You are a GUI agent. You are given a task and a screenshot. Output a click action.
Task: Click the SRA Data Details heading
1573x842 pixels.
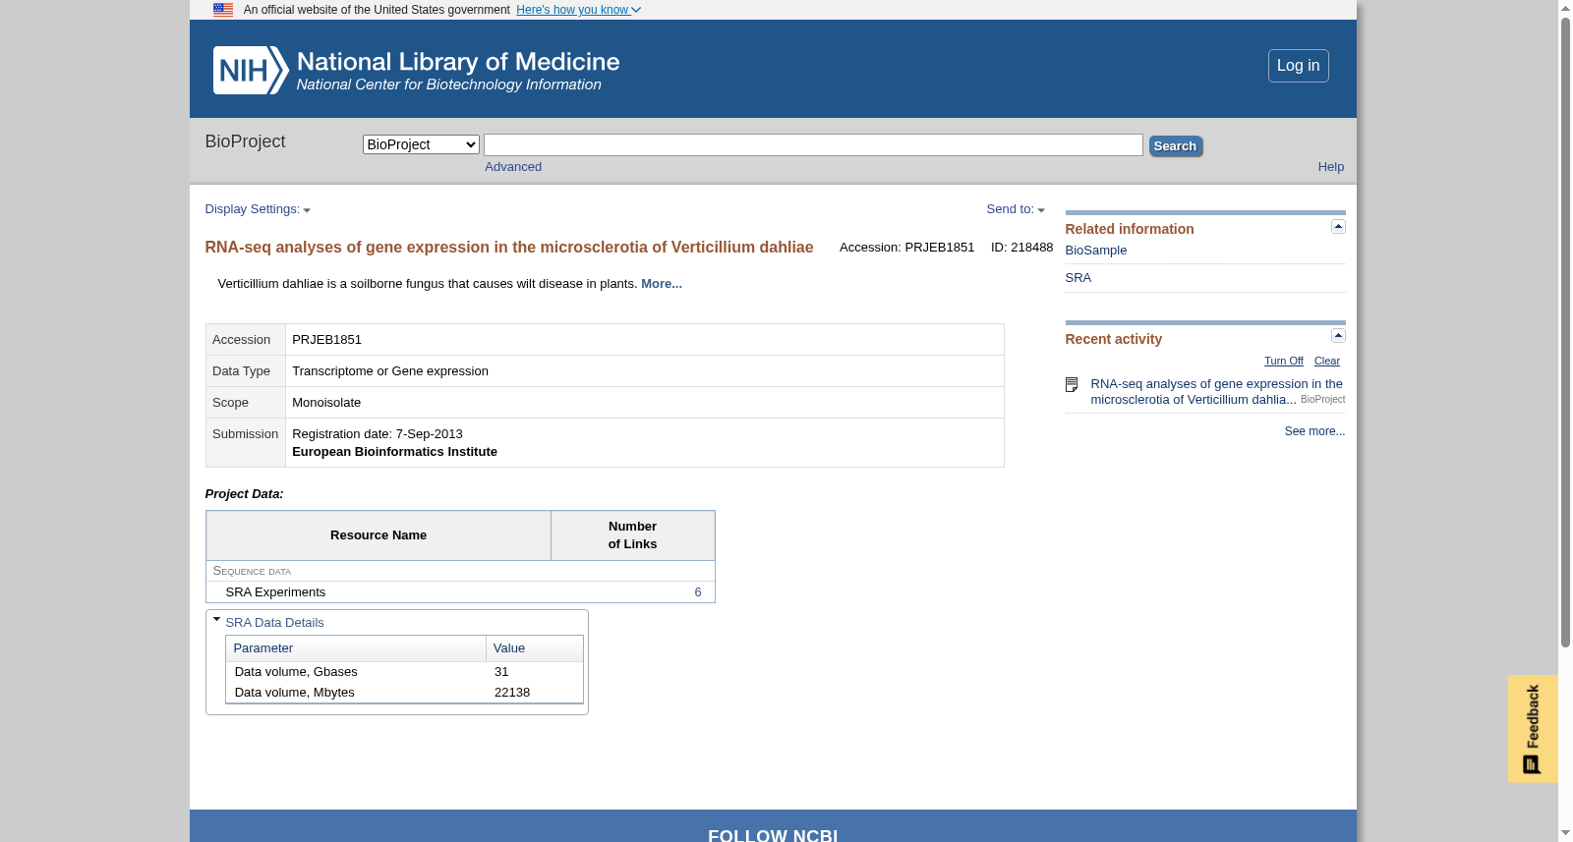pos(274,623)
